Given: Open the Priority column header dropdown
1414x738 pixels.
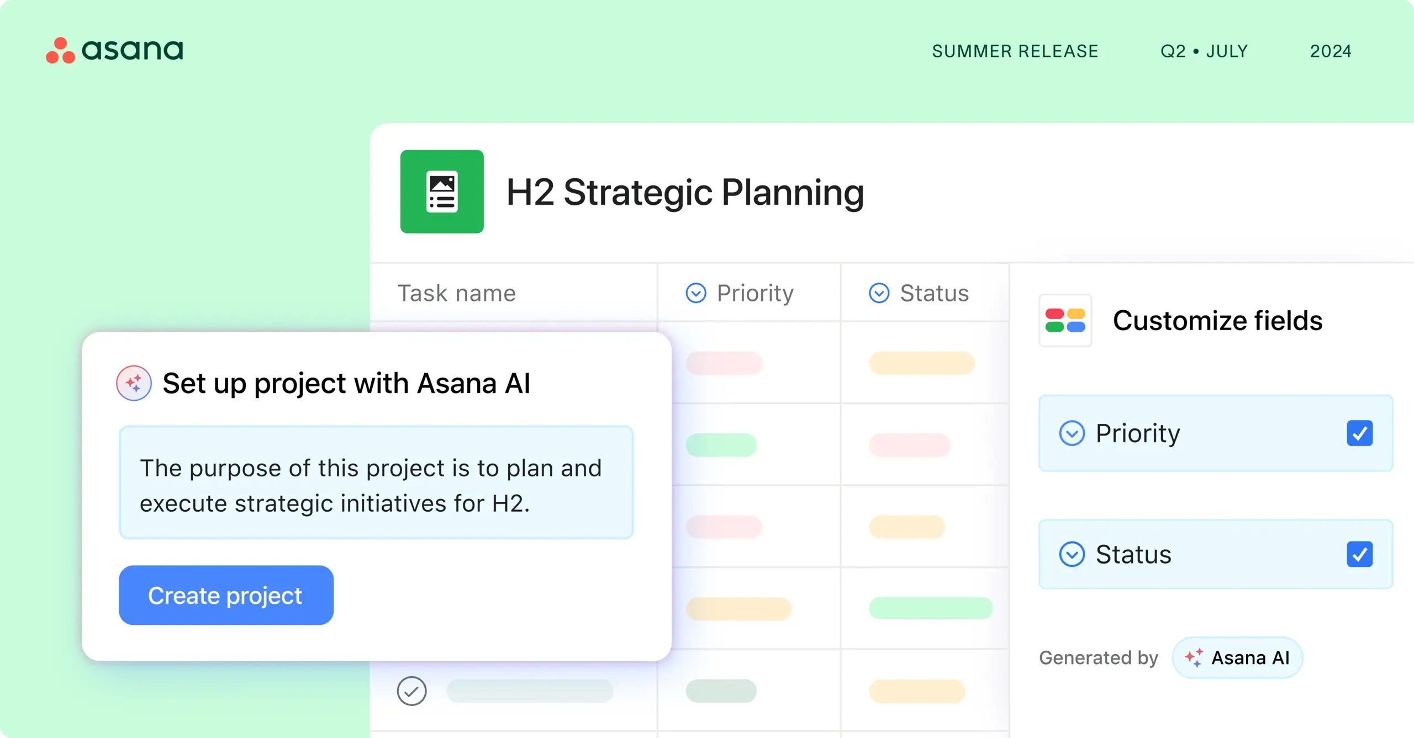Looking at the screenshot, I should (x=696, y=293).
